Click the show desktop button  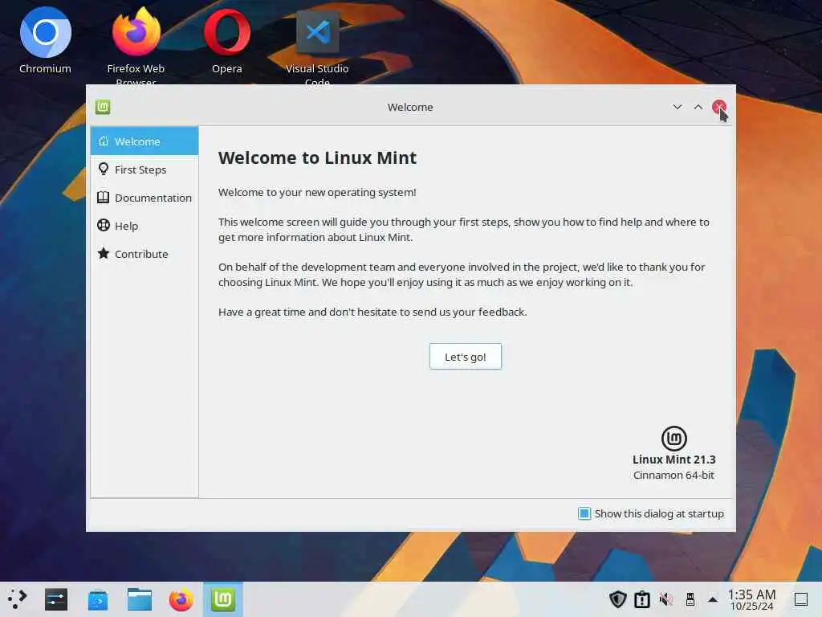(x=801, y=599)
